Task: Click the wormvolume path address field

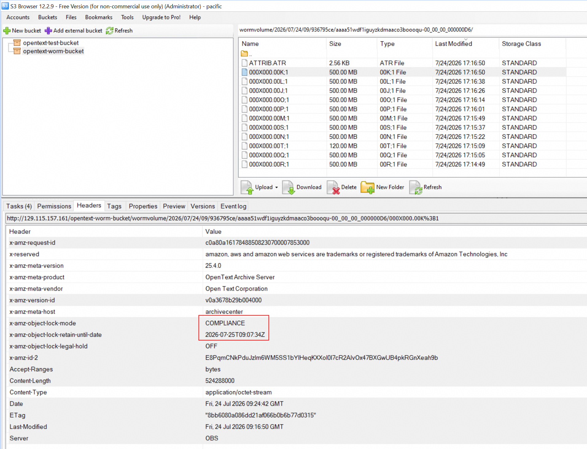Action: coord(412,30)
